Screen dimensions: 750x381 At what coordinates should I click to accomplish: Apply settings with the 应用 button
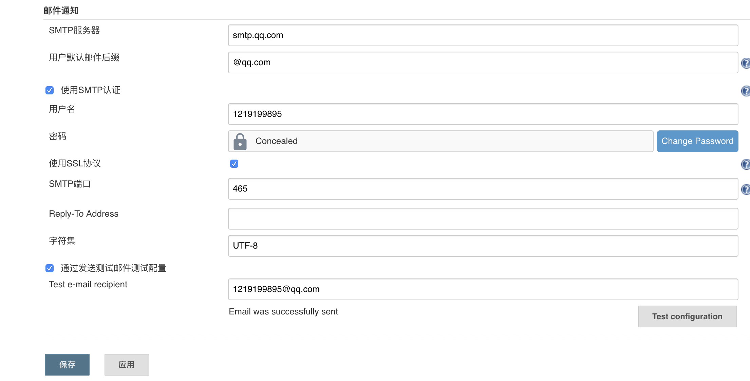(x=127, y=364)
